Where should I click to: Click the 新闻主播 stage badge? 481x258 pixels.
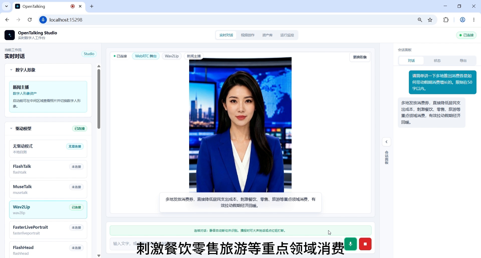click(x=194, y=56)
